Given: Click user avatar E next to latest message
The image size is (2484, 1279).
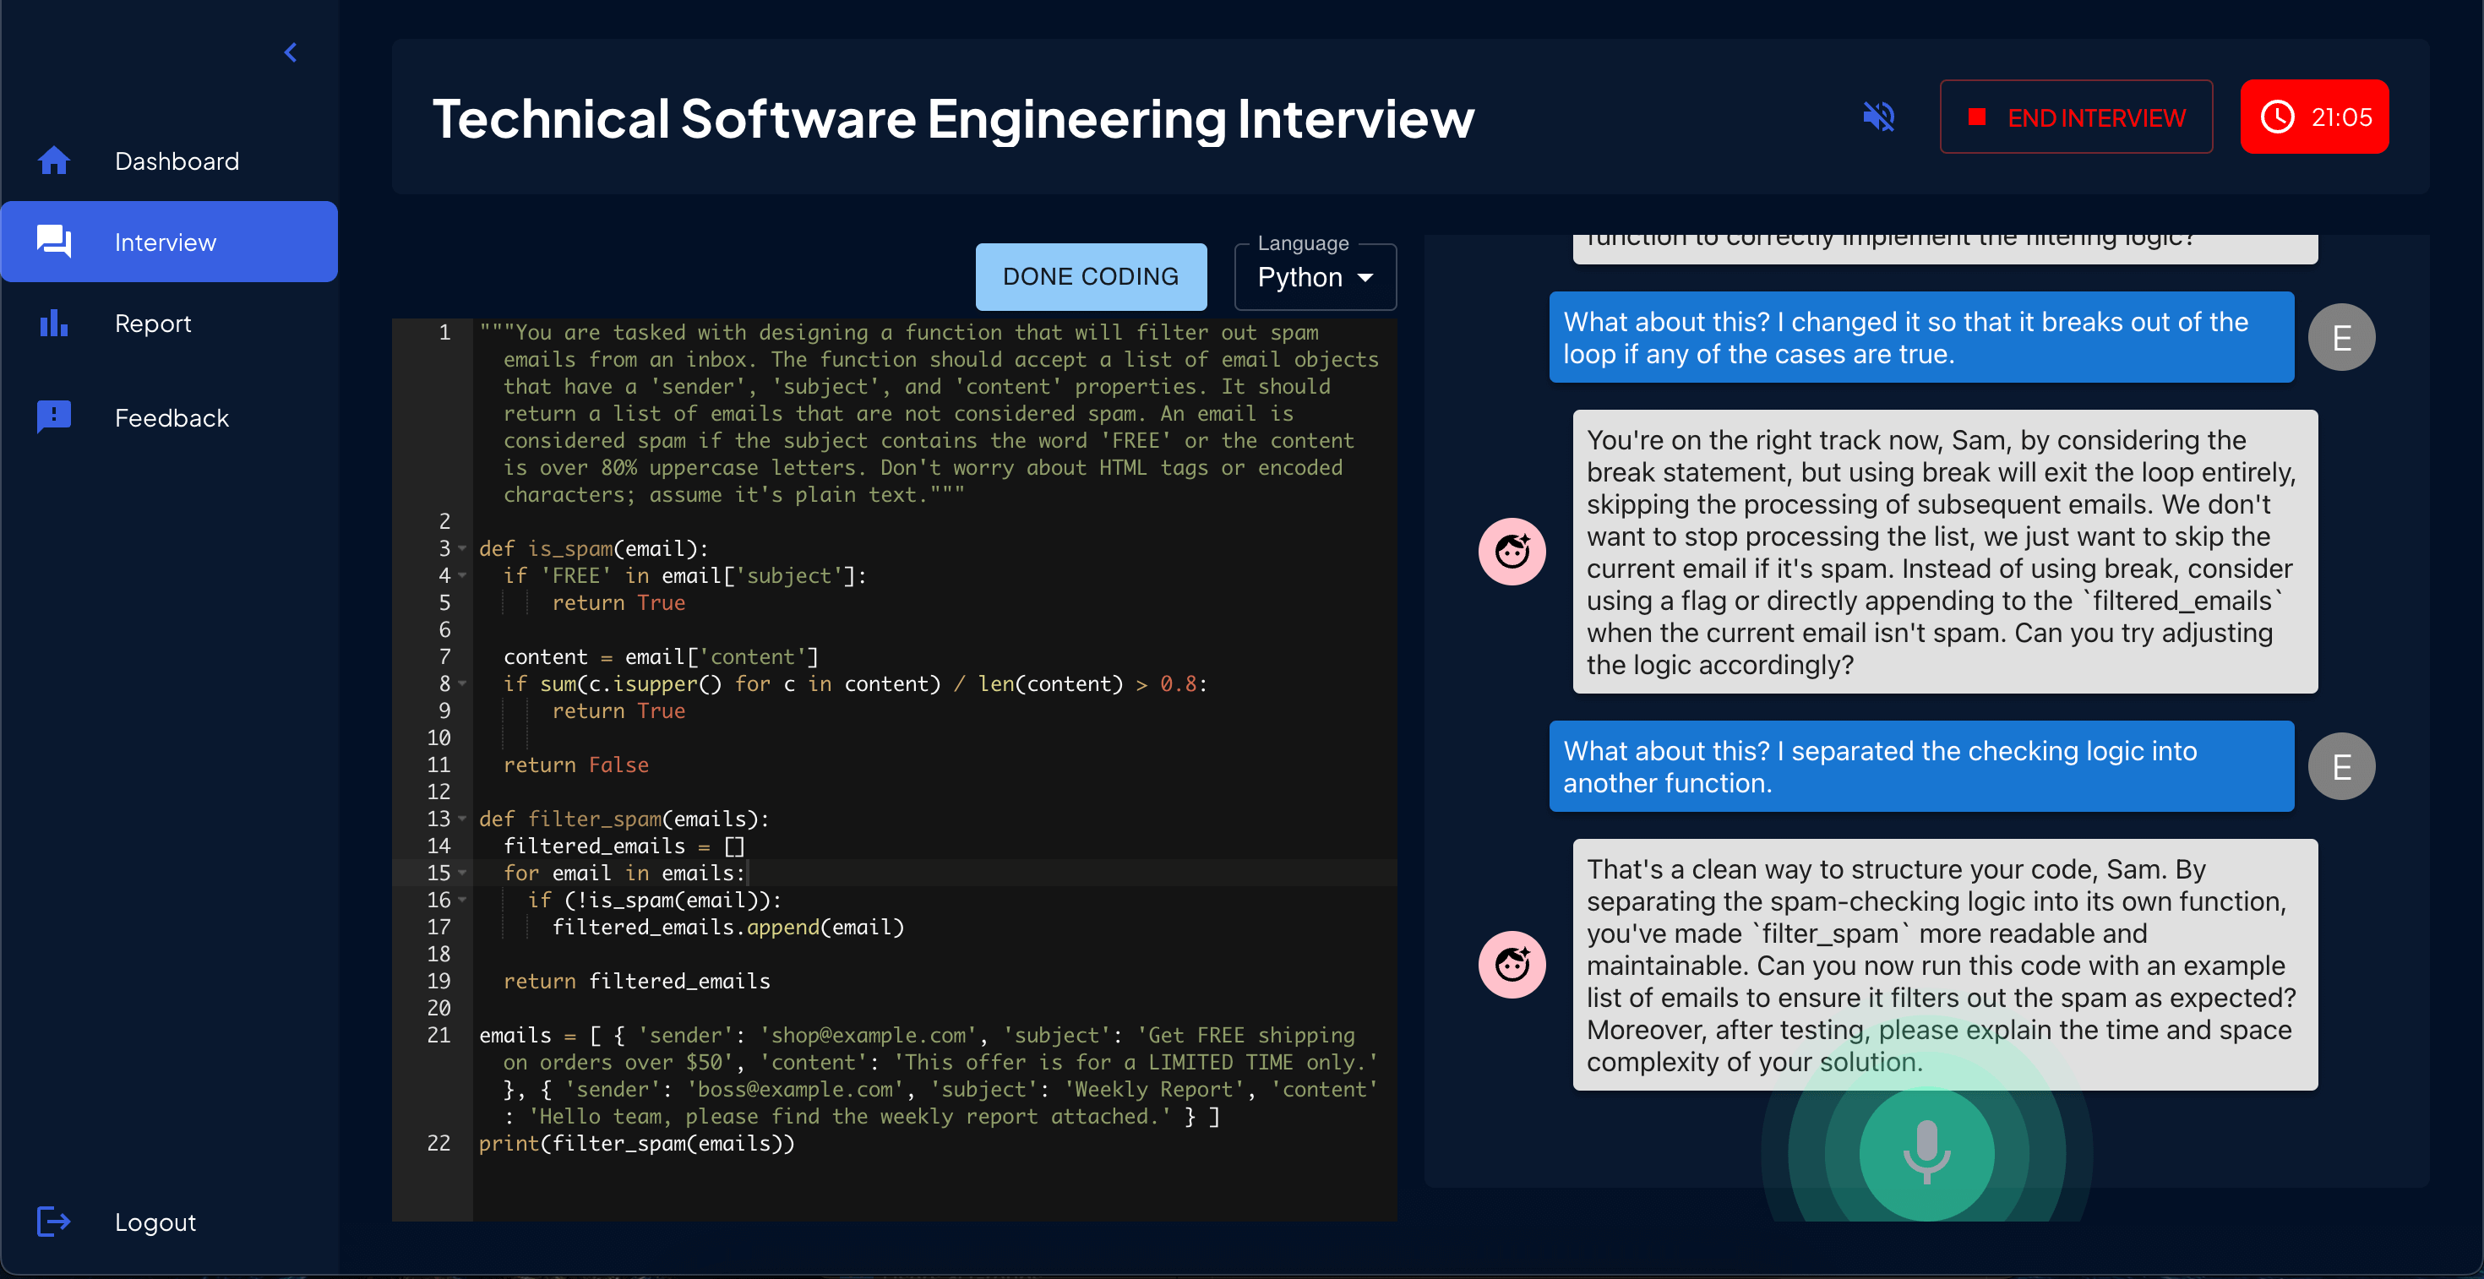Looking at the screenshot, I should click(x=2341, y=765).
